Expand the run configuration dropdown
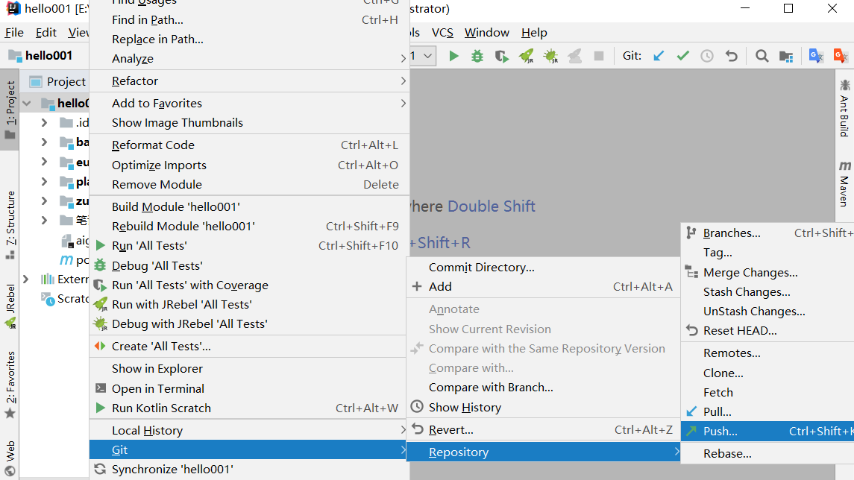This screenshot has width=854, height=480. point(428,56)
